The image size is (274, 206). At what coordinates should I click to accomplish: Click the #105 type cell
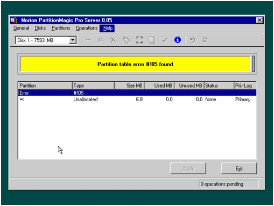pyautogui.click(x=79, y=93)
